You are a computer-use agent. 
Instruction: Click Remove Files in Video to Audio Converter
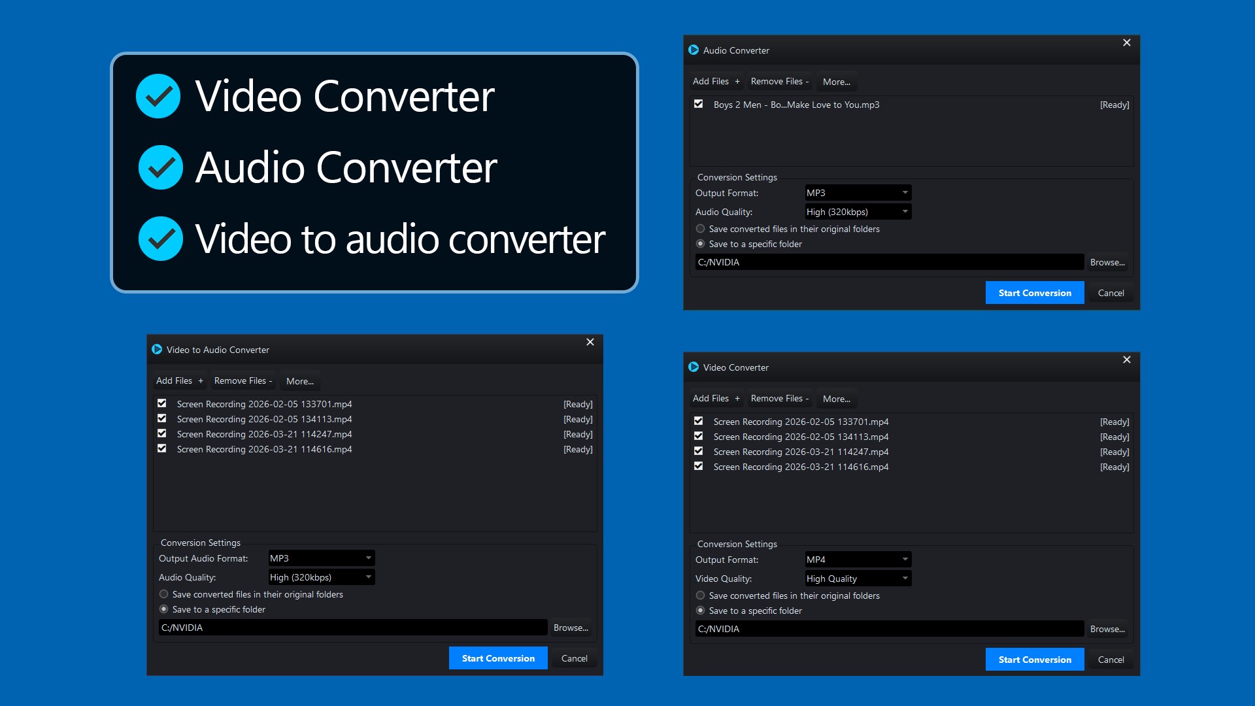pyautogui.click(x=243, y=380)
